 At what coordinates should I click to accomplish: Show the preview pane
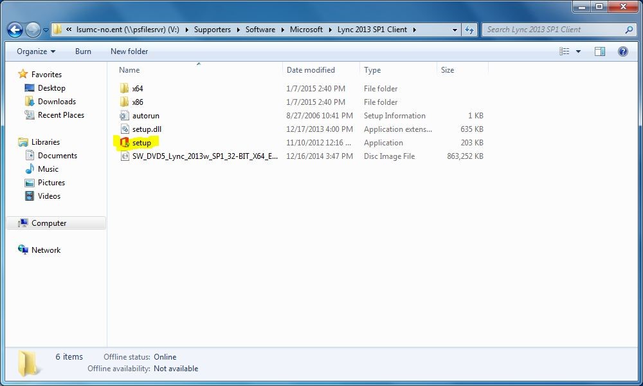point(599,51)
